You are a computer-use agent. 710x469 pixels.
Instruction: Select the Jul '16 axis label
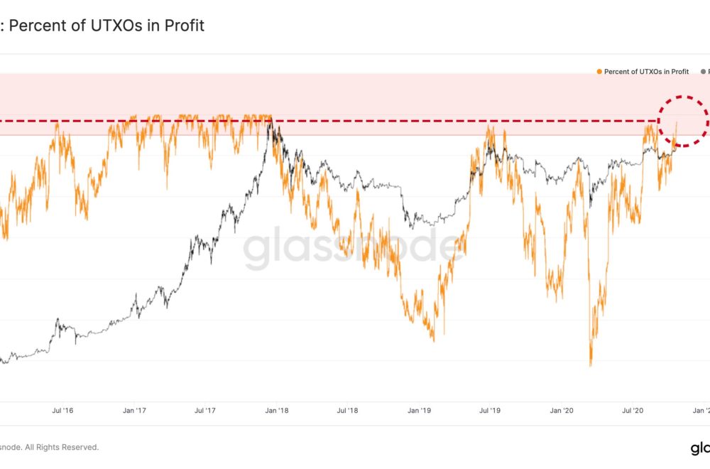click(x=62, y=411)
